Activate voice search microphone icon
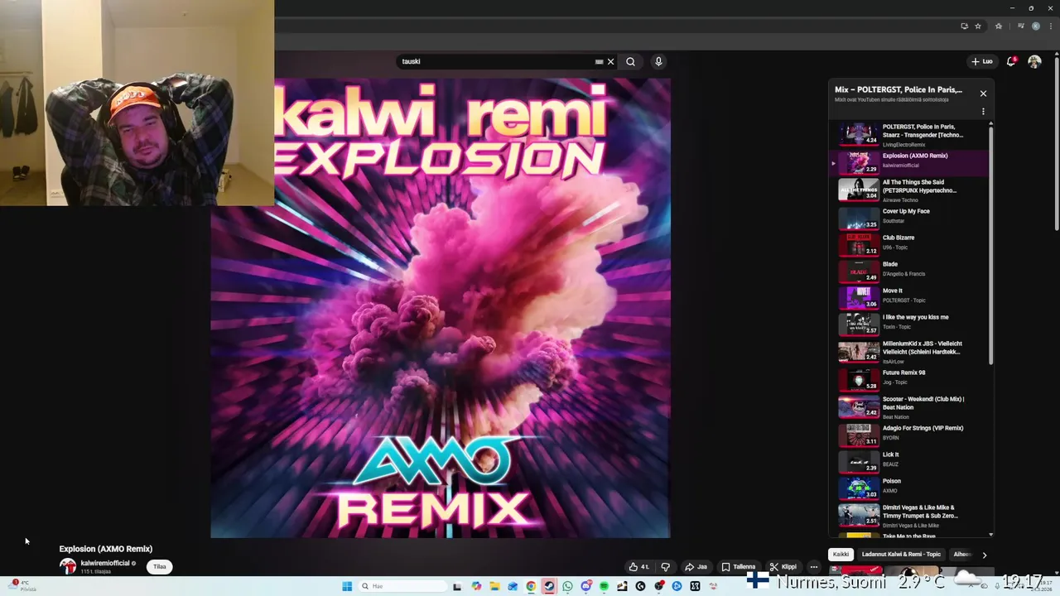The height and width of the screenshot is (596, 1060). (658, 61)
